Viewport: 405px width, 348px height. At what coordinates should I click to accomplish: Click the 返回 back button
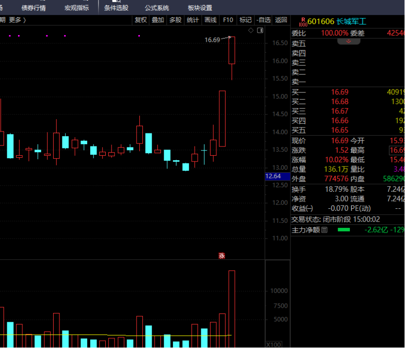281,20
